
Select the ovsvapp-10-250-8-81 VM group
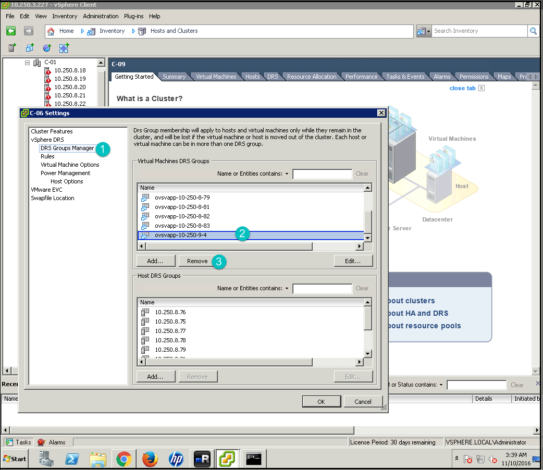182,207
